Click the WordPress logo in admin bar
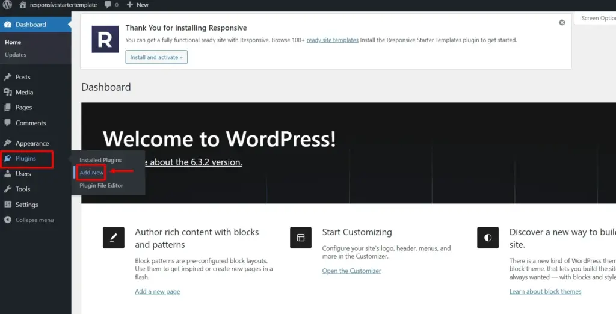616x314 pixels. pos(7,5)
